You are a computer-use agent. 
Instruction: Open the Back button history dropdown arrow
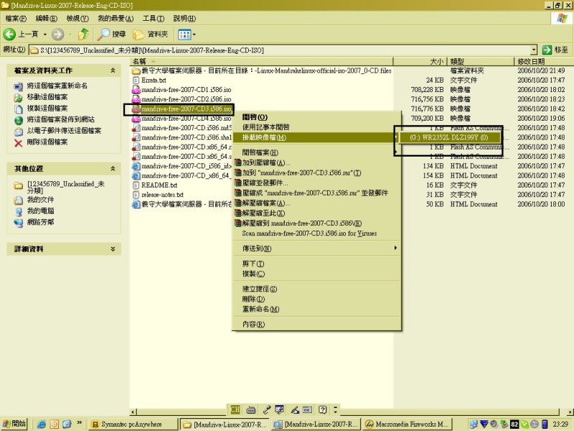click(x=45, y=34)
